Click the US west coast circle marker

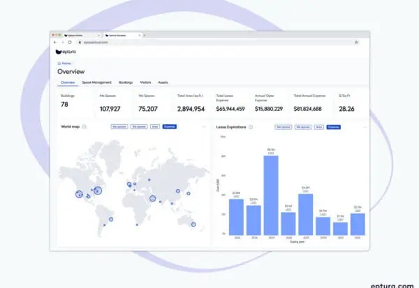pos(79,194)
